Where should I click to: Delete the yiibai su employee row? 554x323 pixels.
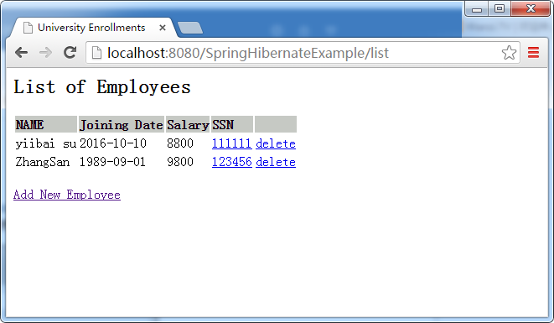pyautogui.click(x=276, y=143)
